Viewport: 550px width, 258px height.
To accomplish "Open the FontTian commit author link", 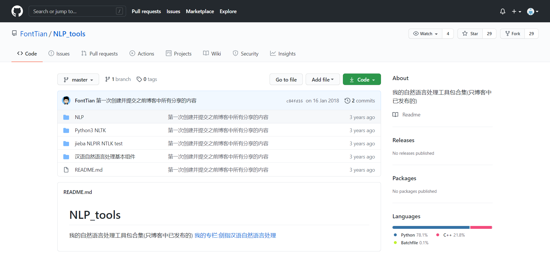I will pos(85,101).
